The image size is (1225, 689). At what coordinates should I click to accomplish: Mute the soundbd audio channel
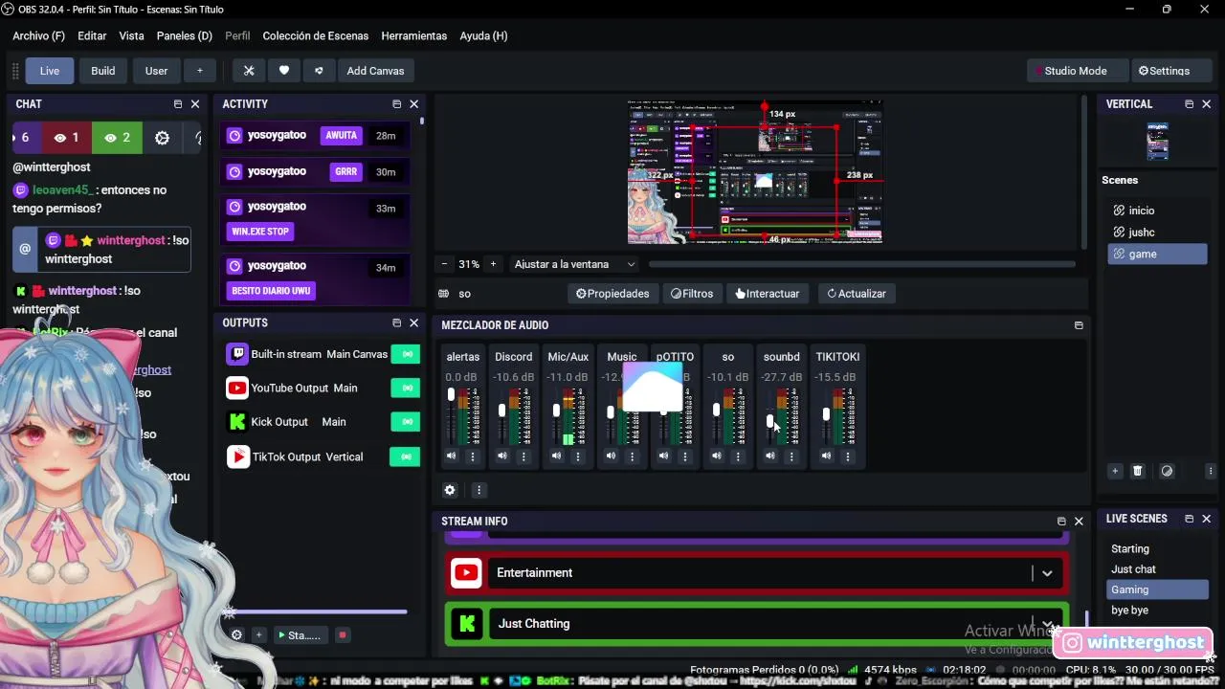point(770,456)
